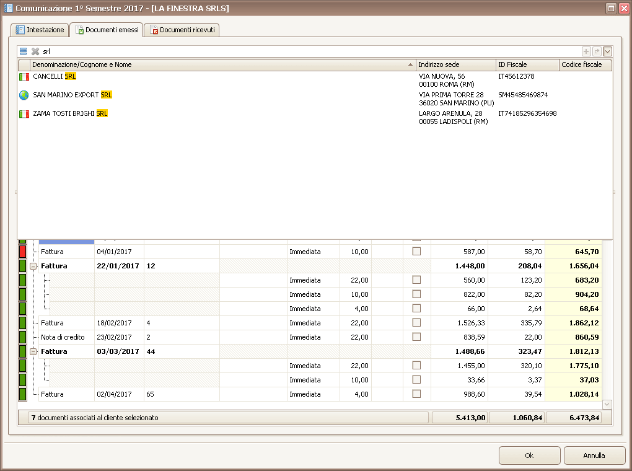The image size is (632, 471).
Task: Open the dropdown arrow of the search box
Action: pos(607,52)
